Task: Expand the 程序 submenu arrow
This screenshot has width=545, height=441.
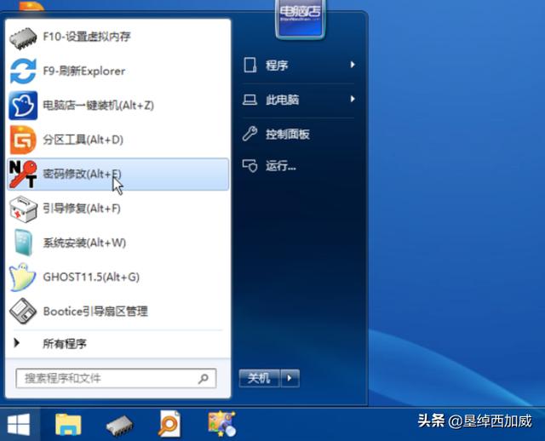Action: click(x=353, y=65)
